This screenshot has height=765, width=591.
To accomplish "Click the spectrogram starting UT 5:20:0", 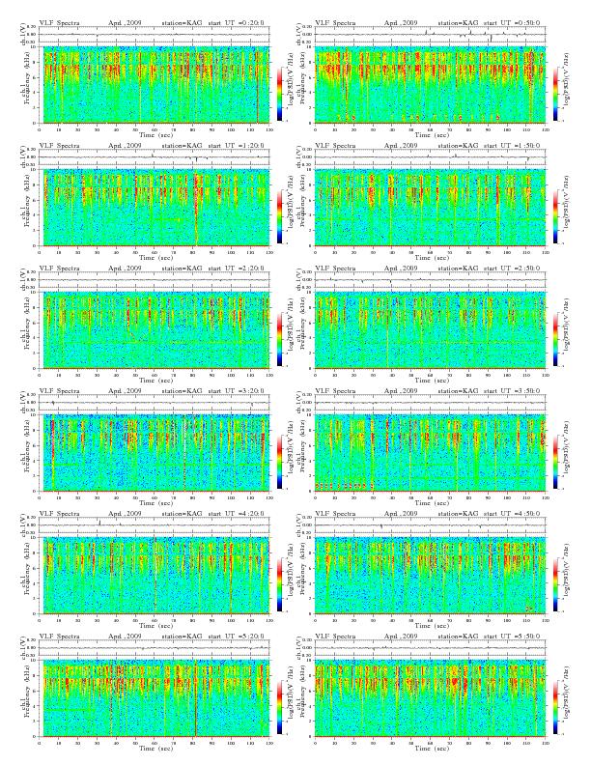I will pyautogui.click(x=155, y=698).
